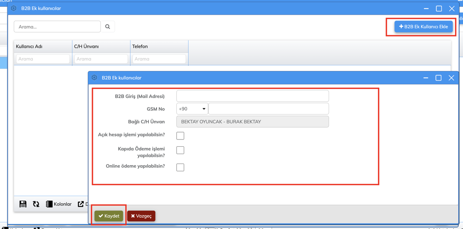The height and width of the screenshot is (229, 463).
Task: Enable 'Açık hesap işlemi yapılabilsin?' checkbox
Action: 180,136
